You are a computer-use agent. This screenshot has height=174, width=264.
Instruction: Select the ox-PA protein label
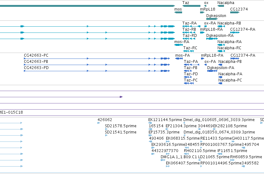[x=210, y=62]
